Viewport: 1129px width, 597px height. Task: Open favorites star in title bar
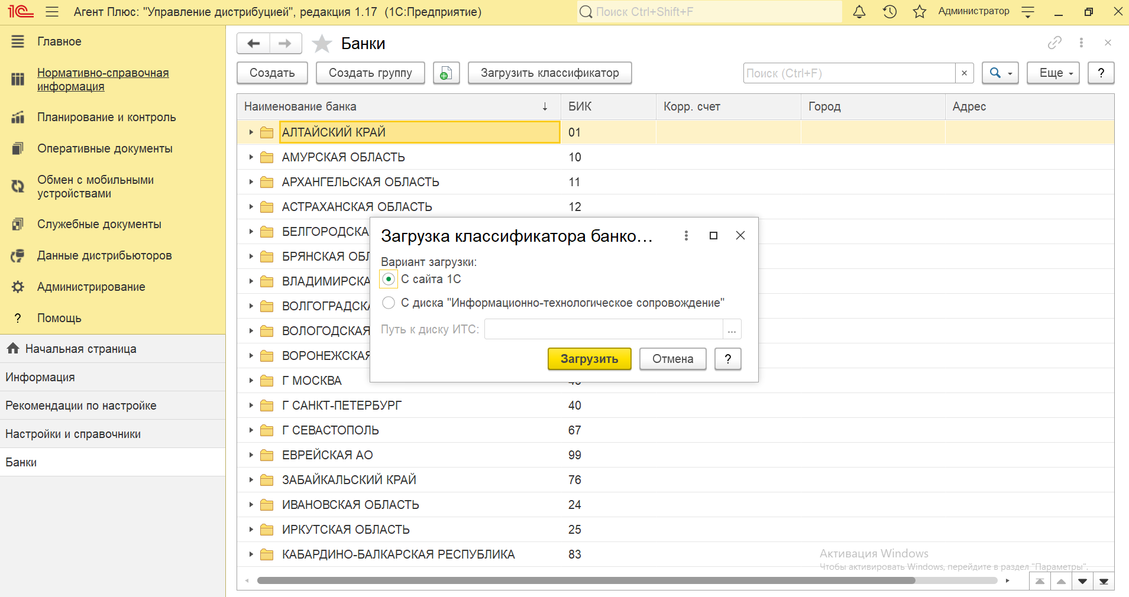pos(920,12)
